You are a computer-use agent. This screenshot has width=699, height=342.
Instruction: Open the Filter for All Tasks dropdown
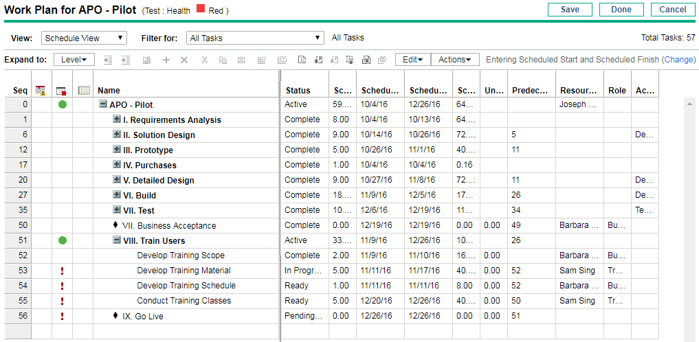click(x=255, y=38)
